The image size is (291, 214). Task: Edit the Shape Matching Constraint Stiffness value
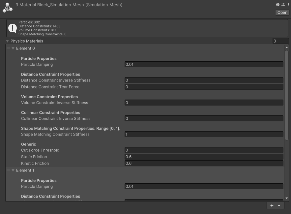coord(203,134)
